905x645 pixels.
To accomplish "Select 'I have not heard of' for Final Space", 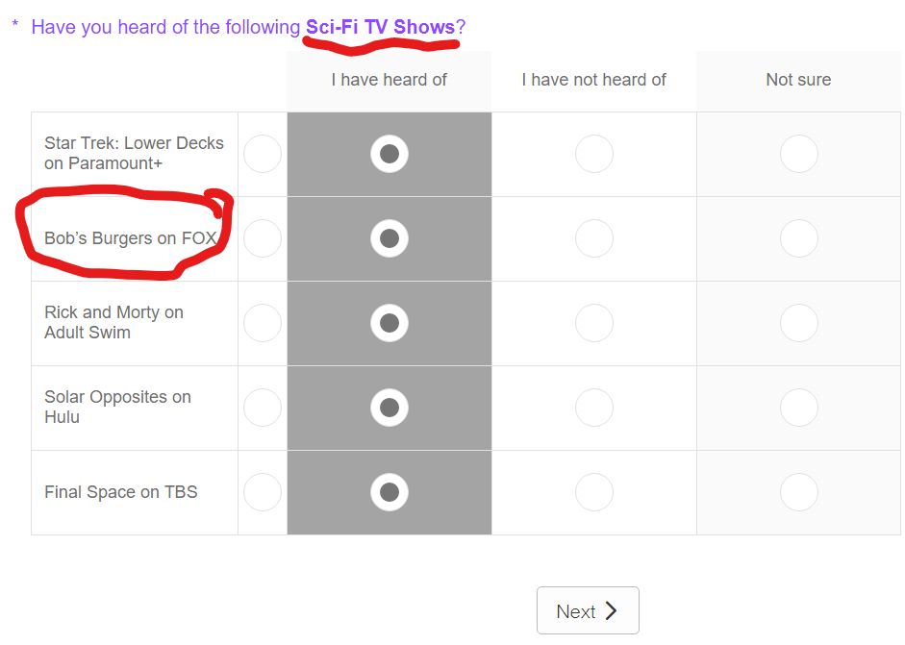I will [x=593, y=491].
